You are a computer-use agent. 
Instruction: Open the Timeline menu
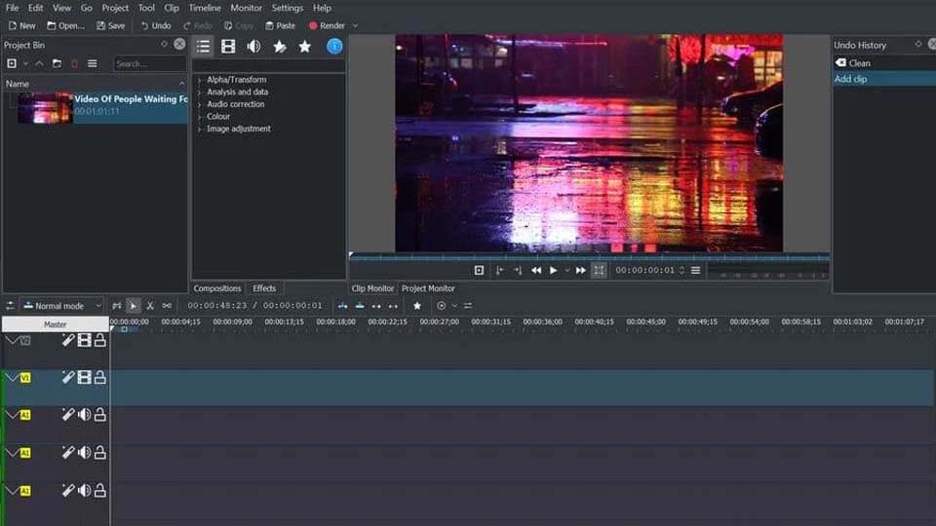[x=205, y=8]
